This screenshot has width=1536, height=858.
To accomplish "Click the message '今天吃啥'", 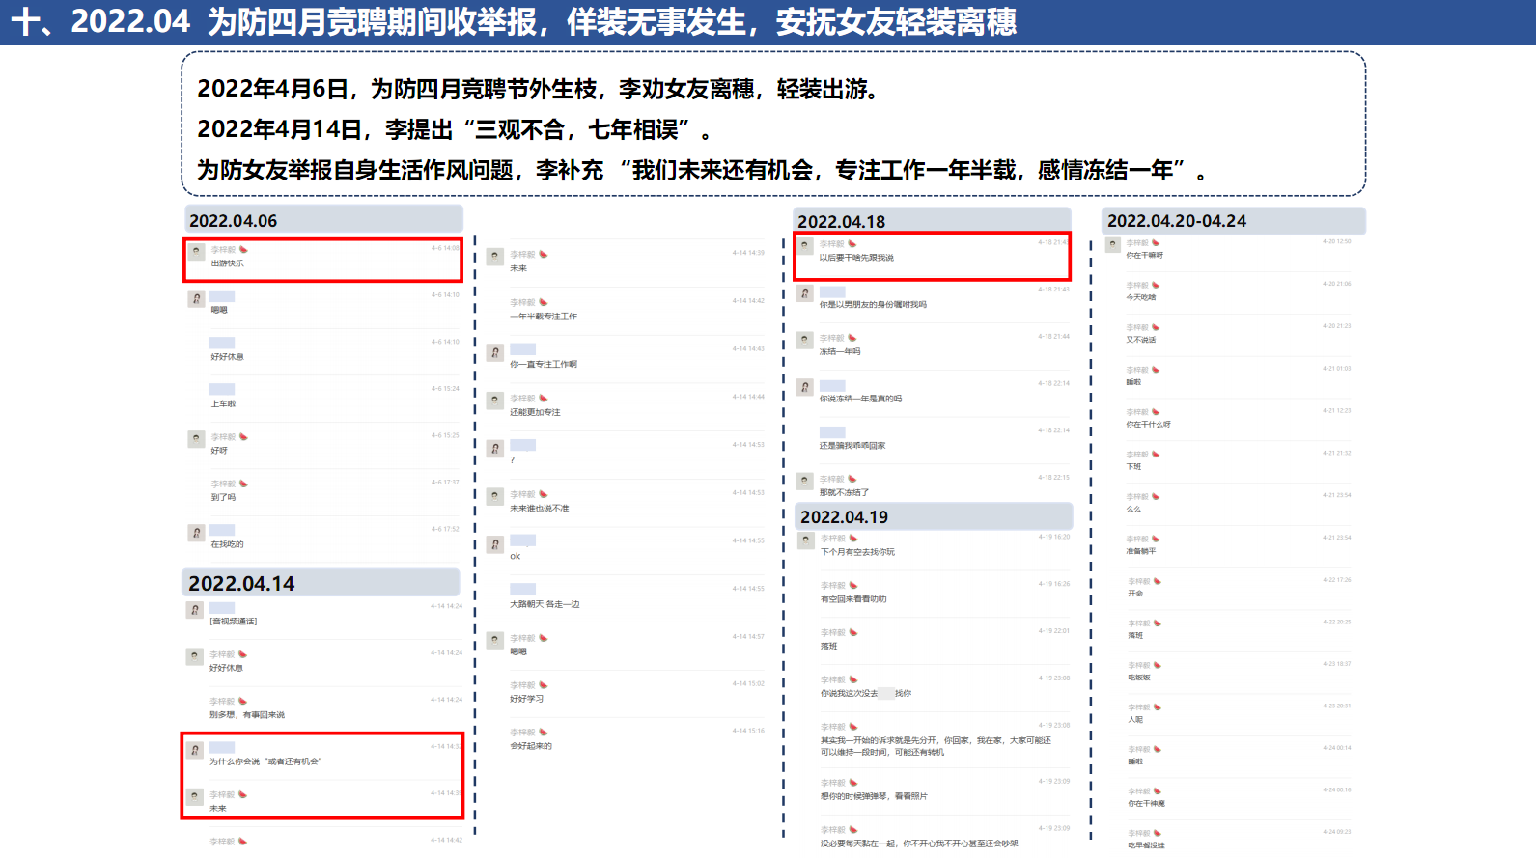I will pos(1141,297).
